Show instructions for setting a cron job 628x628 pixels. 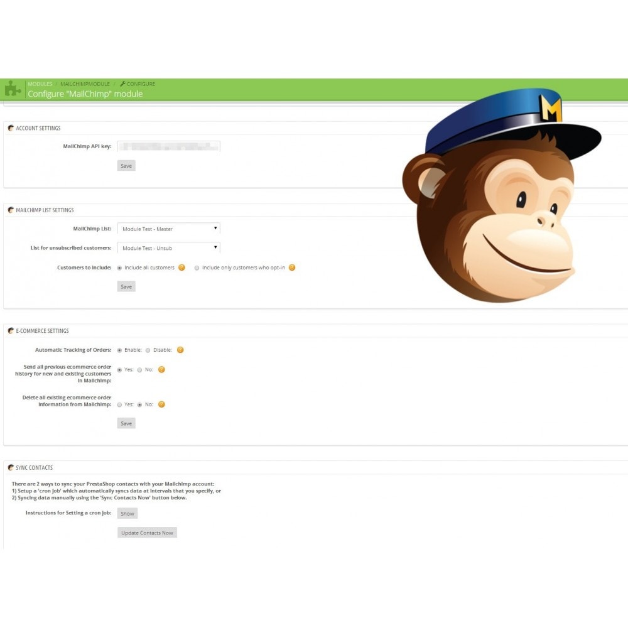tap(127, 514)
